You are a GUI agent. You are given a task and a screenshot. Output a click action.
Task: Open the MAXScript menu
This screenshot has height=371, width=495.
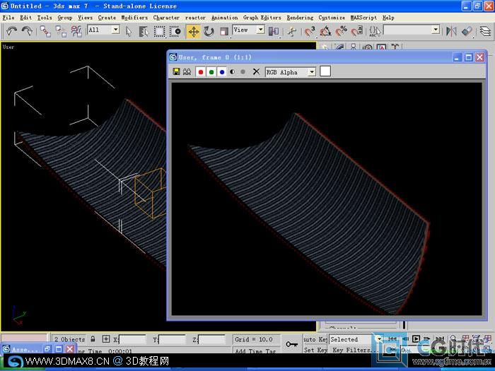363,18
